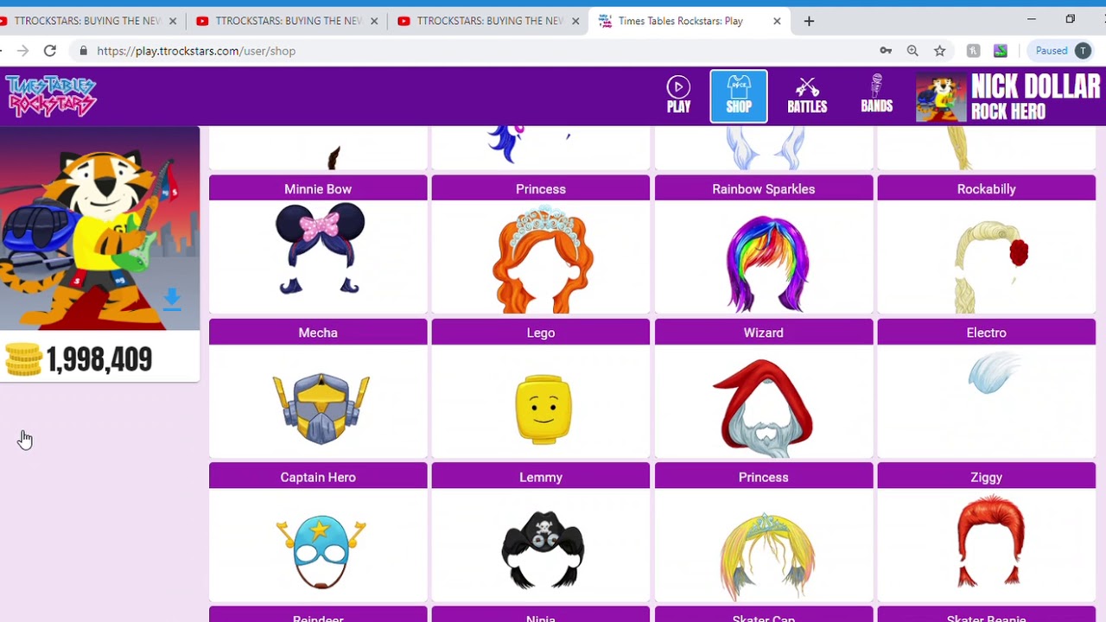Screen dimensions: 1106x622
Task: Open the browser zoom magnifier icon
Action: (912, 51)
